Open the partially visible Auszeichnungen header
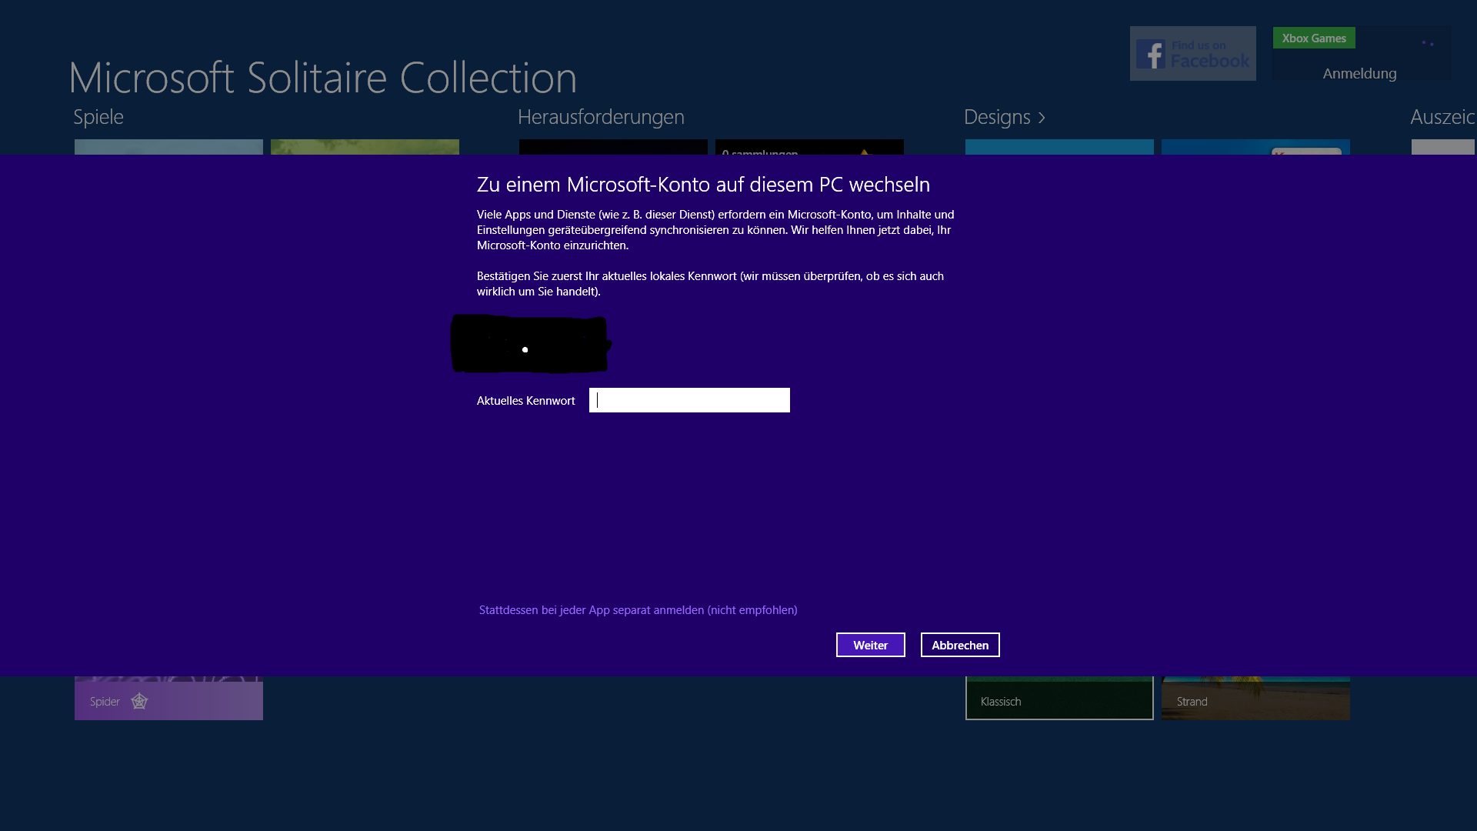The height and width of the screenshot is (831, 1477). tap(1442, 117)
